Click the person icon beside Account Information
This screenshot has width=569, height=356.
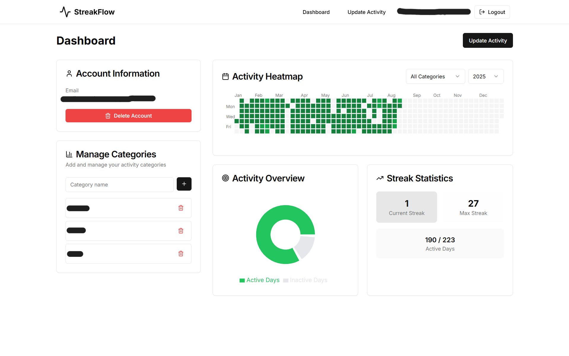[x=69, y=74]
